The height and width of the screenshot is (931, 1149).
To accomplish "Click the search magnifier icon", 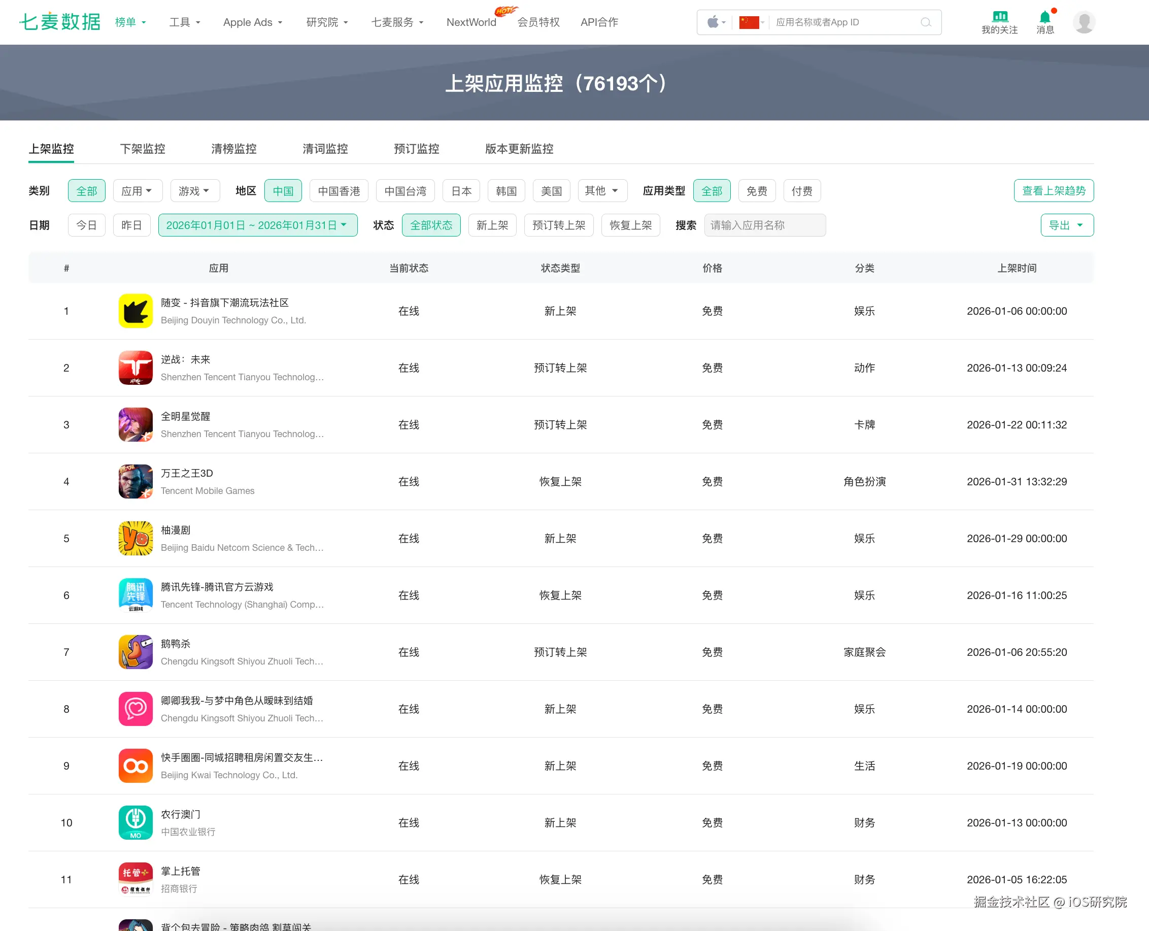I will (x=925, y=22).
